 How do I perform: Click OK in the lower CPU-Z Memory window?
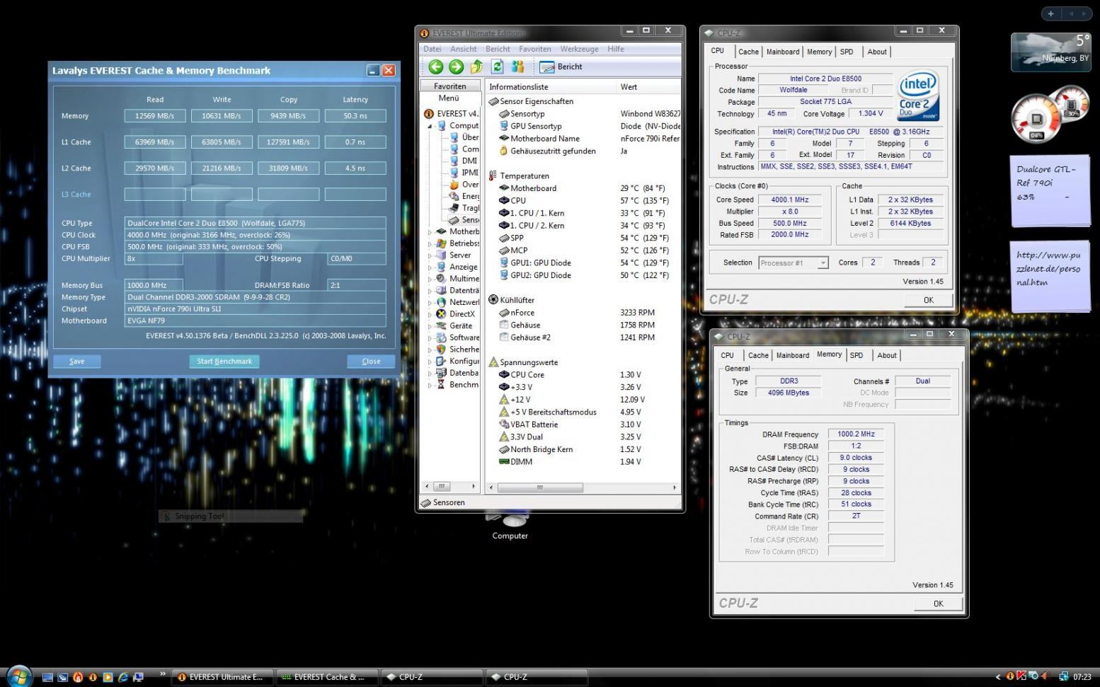pyautogui.click(x=938, y=604)
